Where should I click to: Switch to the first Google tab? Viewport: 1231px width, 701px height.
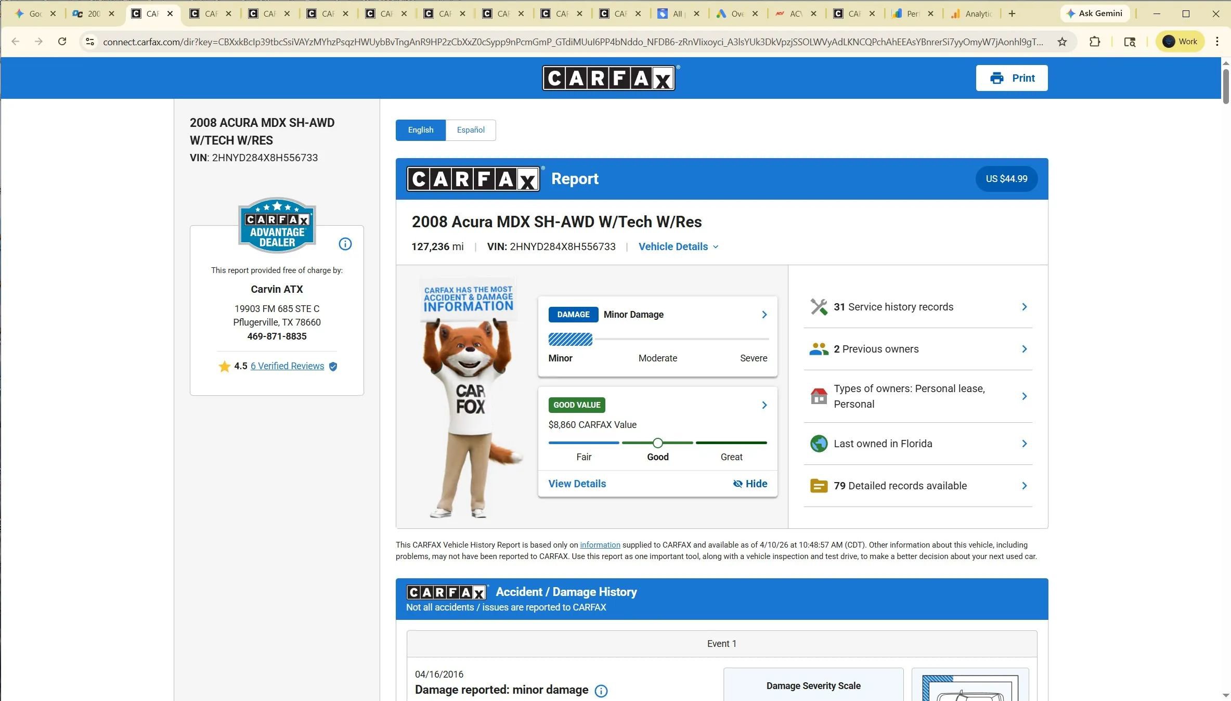click(x=35, y=14)
